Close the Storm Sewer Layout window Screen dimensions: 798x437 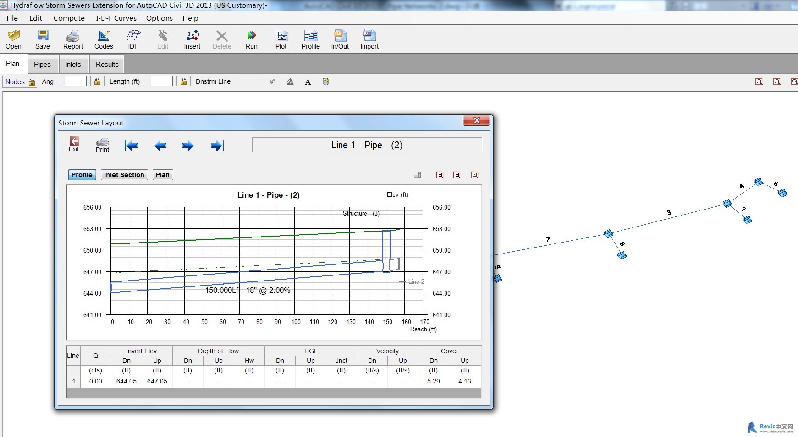tap(477, 120)
